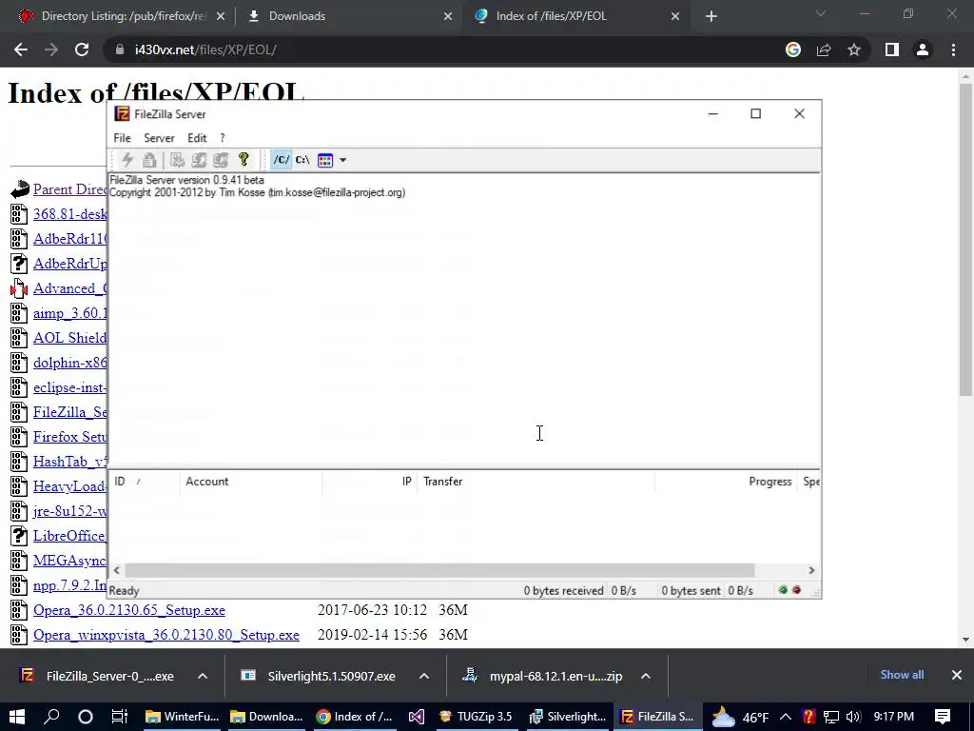Select the /C/ path display toggle
The width and height of the screenshot is (974, 731).
(x=282, y=160)
